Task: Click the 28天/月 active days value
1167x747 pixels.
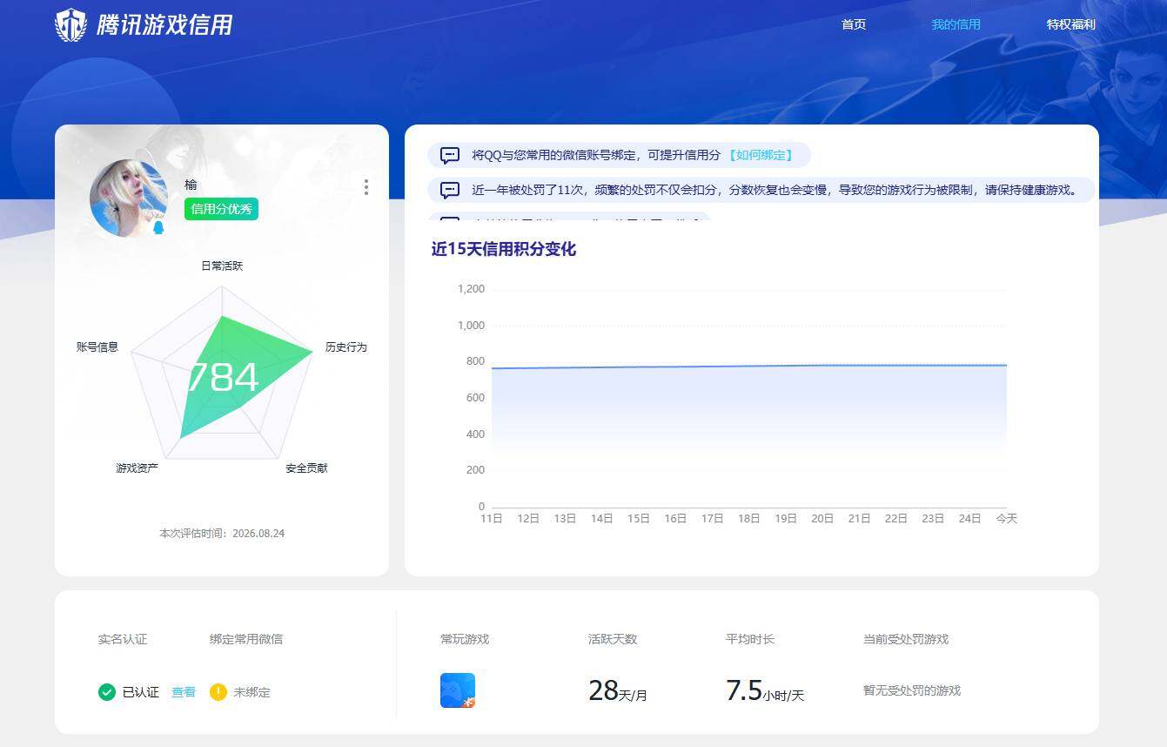Action: 618,690
